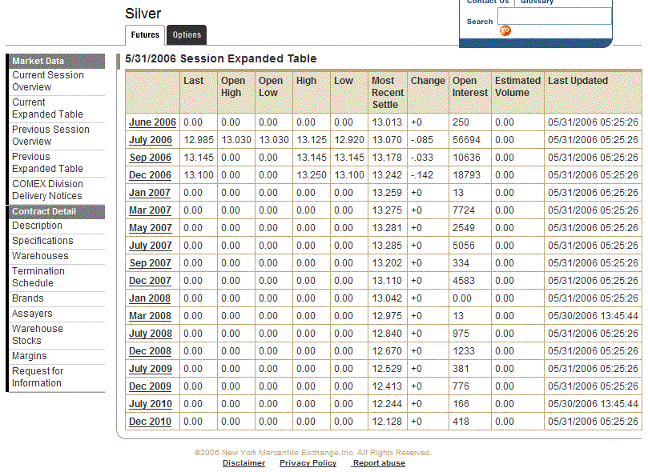Open the July 2006 contract
648x472 pixels.
[151, 140]
